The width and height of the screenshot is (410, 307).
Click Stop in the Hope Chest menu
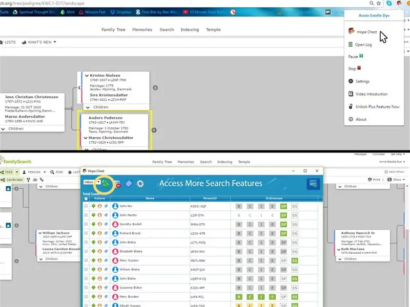pos(354,69)
